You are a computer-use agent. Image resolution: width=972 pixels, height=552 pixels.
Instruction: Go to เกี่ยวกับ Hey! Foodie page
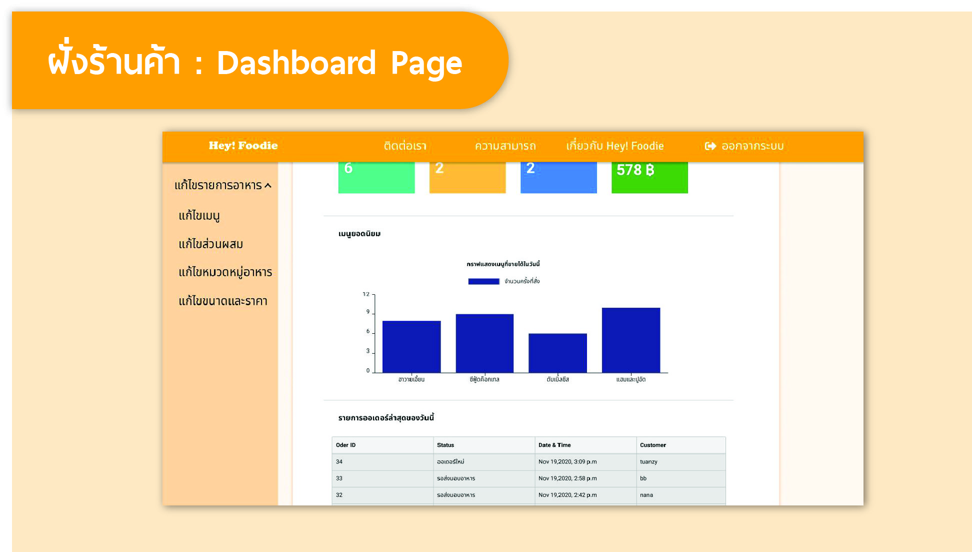pos(614,146)
